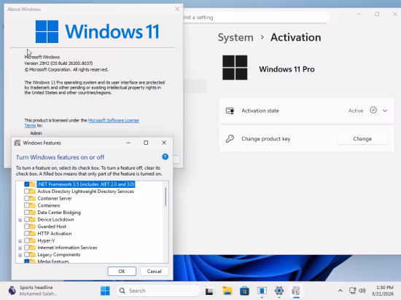The width and height of the screenshot is (401, 300).
Task: Click Change for product key
Action: [x=362, y=138]
